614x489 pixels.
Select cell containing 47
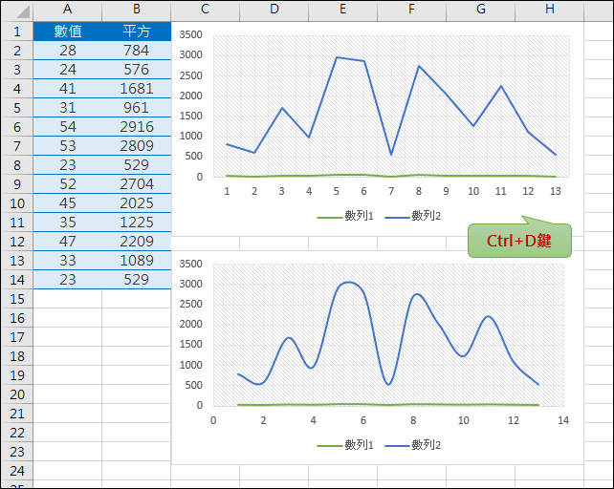pos(67,242)
